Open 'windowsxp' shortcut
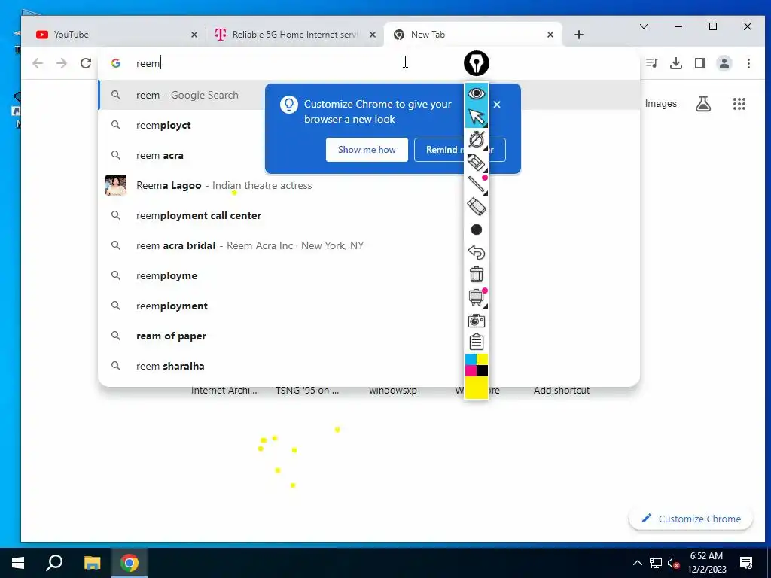Screen dimensions: 771x578 pyautogui.click(x=393, y=391)
